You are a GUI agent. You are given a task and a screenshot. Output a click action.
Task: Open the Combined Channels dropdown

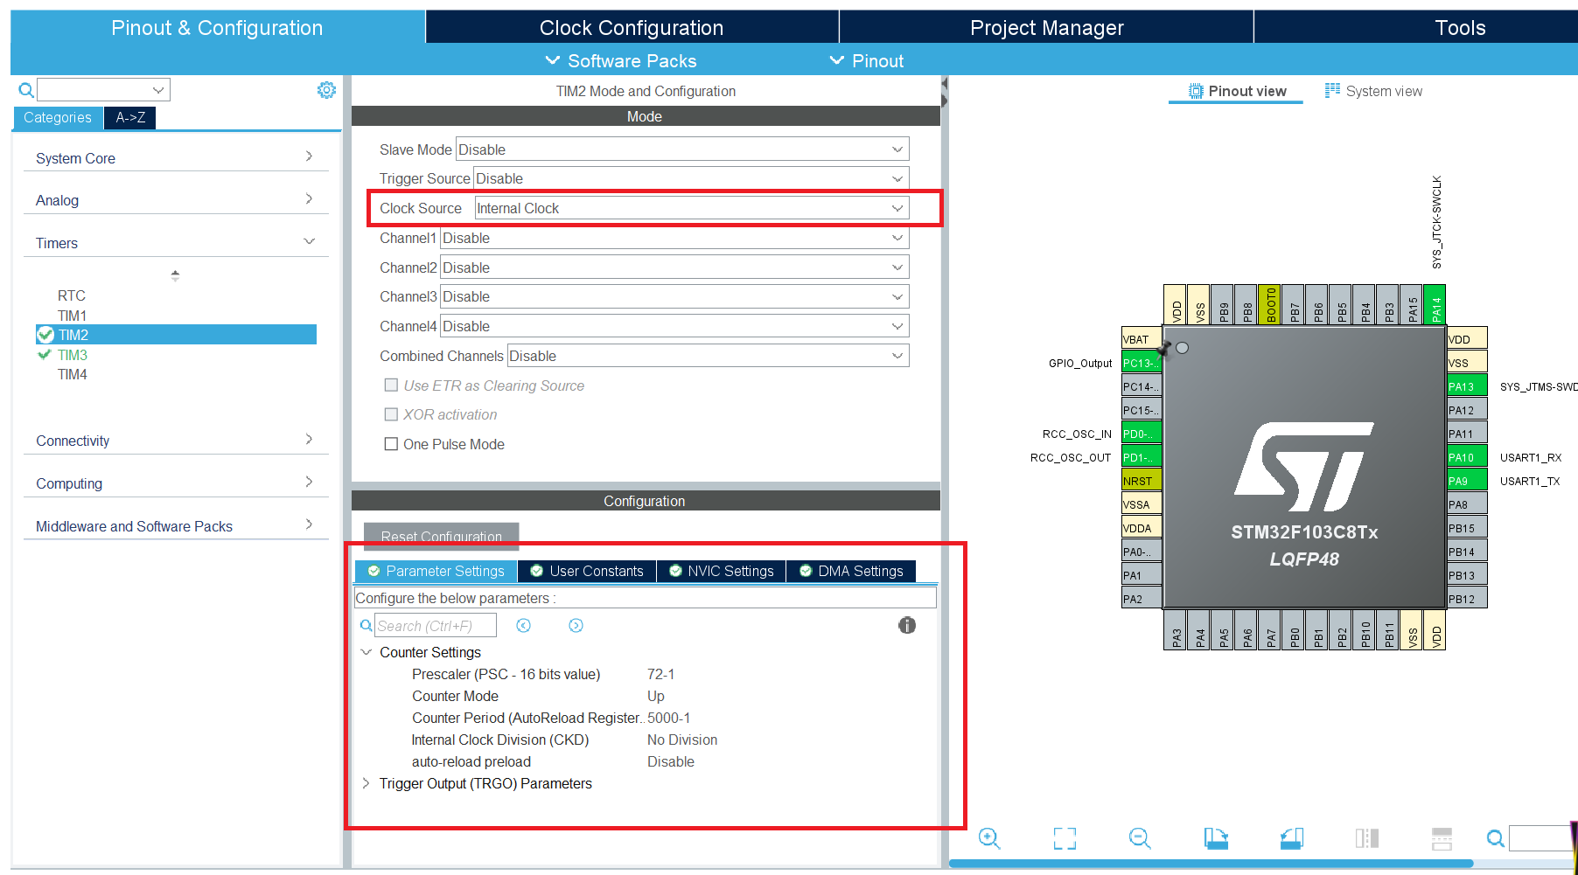(x=708, y=356)
